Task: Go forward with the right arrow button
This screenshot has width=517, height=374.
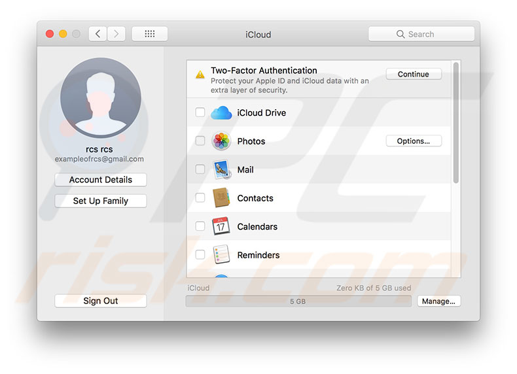Action: [116, 34]
